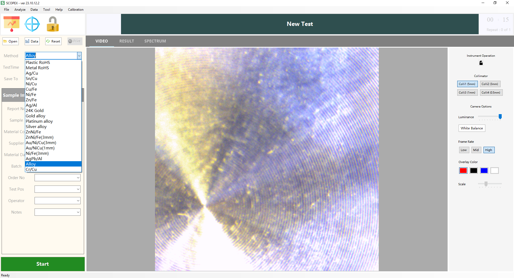Image resolution: width=514 pixels, height=278 pixels.
Task: Open a file with the Open button
Action: [x=10, y=41]
